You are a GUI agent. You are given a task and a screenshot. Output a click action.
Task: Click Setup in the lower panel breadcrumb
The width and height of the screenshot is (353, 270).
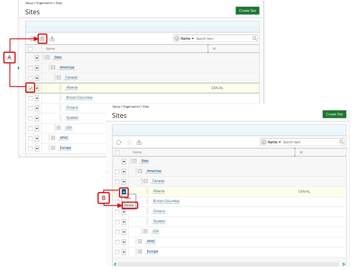tap(116, 107)
